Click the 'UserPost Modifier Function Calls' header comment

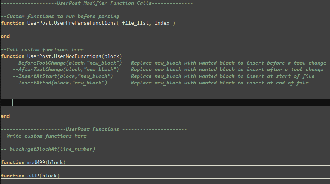[104, 3]
